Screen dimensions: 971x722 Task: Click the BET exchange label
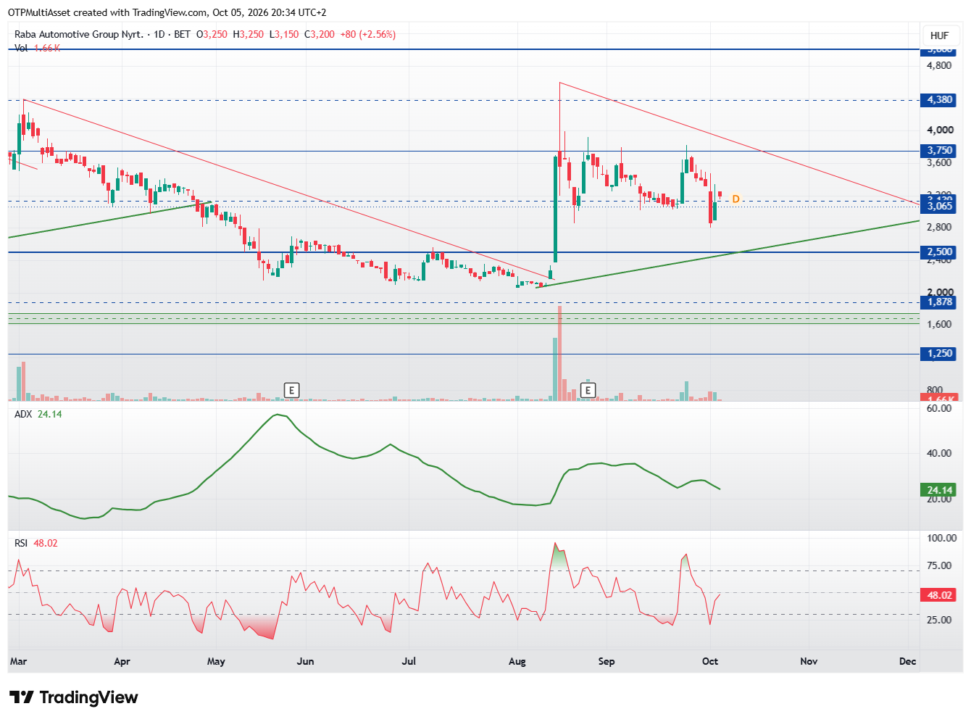coord(183,34)
